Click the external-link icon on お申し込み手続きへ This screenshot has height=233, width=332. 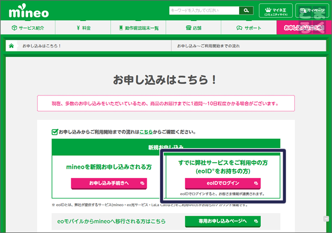(x=142, y=183)
